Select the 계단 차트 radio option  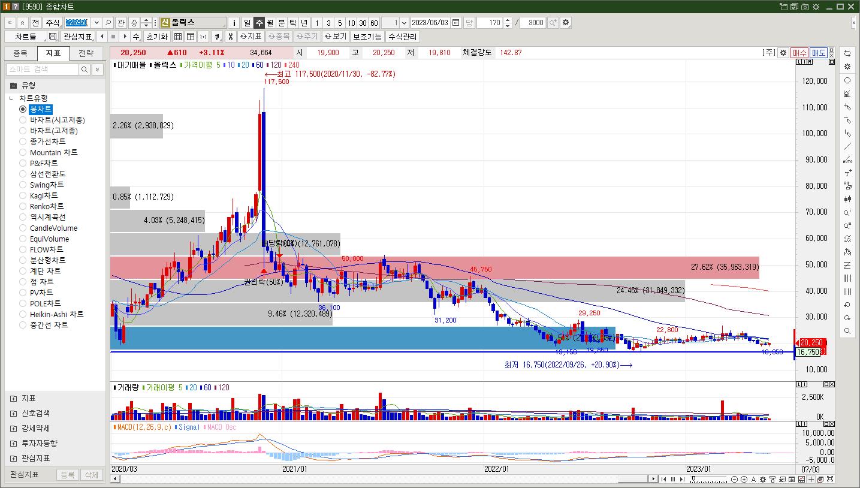click(23, 271)
